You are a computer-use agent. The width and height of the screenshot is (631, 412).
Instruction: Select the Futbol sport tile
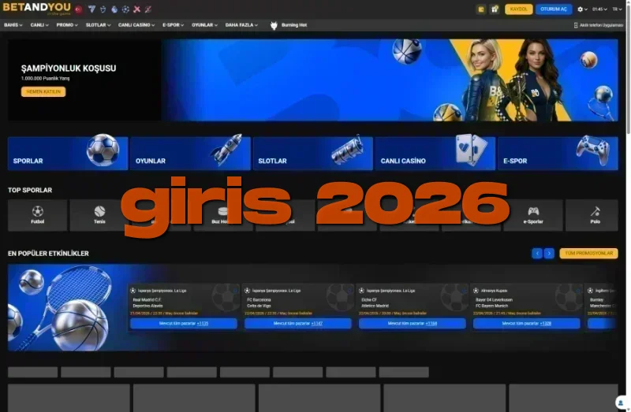(37, 215)
